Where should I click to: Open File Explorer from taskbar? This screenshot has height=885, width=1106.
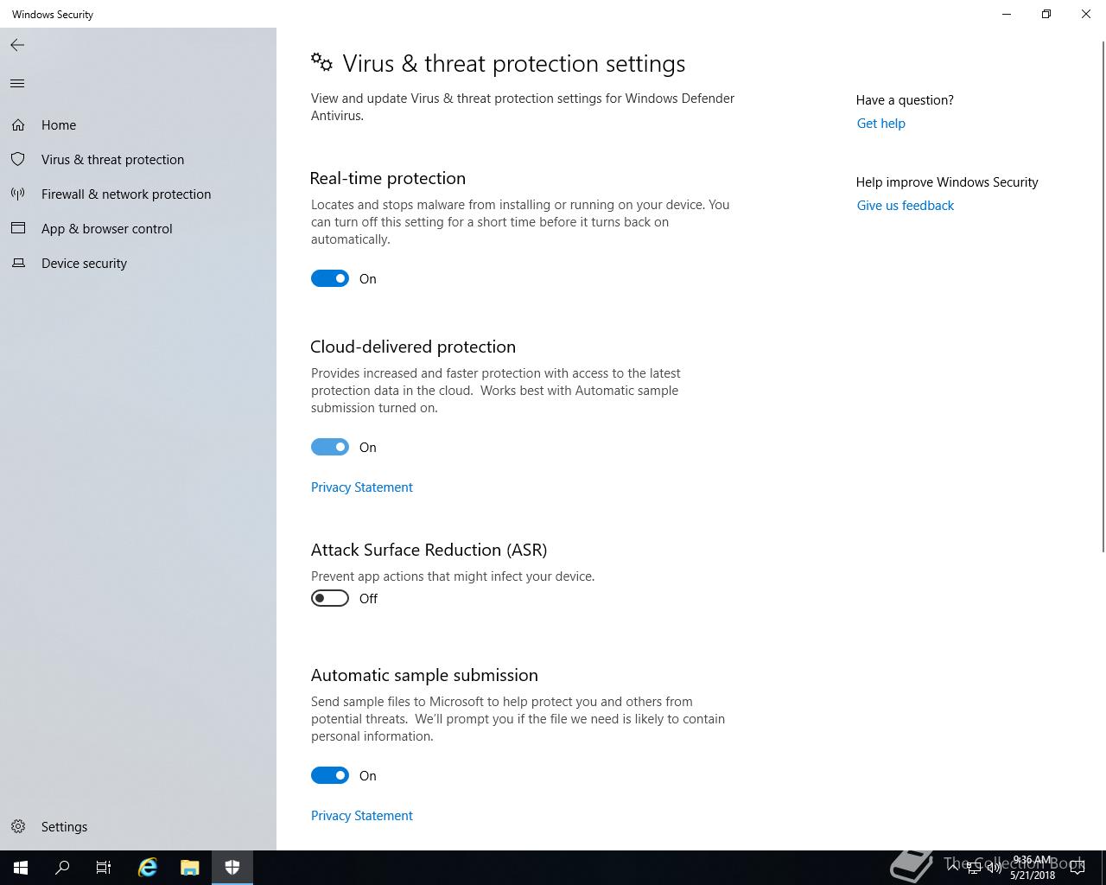click(x=190, y=868)
